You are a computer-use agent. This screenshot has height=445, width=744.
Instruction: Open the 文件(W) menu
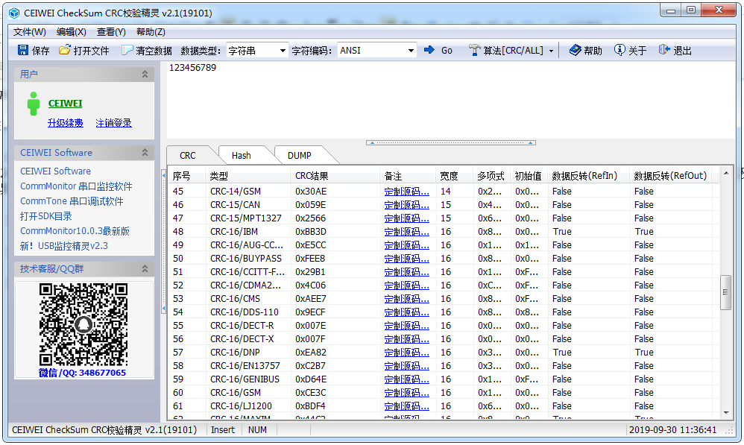pyautogui.click(x=29, y=32)
